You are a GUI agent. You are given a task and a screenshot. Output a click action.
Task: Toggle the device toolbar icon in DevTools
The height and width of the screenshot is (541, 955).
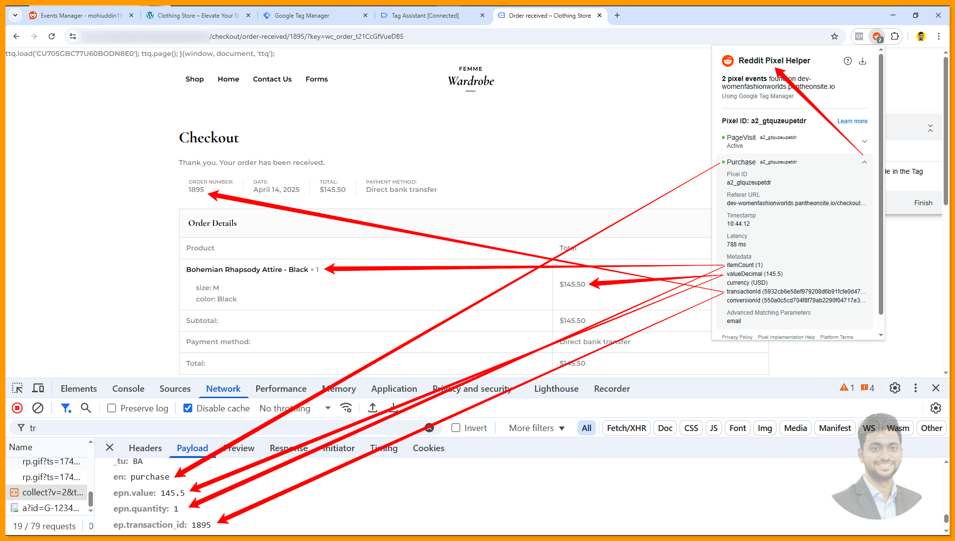pyautogui.click(x=38, y=388)
